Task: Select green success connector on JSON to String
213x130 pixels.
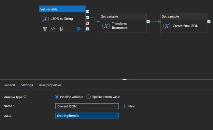Action: (x=87, y=17)
